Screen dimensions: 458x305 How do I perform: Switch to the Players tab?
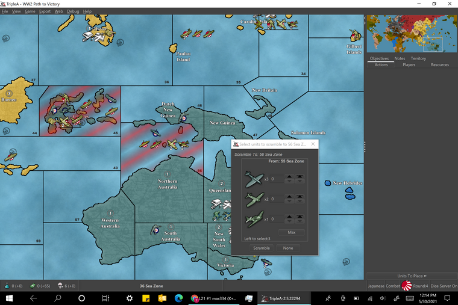pyautogui.click(x=409, y=65)
